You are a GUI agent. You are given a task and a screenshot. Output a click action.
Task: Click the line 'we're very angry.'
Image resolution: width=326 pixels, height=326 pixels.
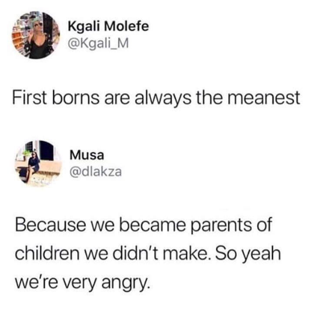pos(82,283)
